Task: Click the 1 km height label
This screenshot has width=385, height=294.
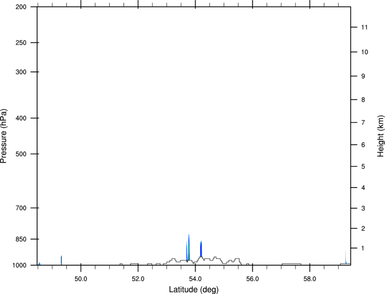Action: [x=363, y=248]
